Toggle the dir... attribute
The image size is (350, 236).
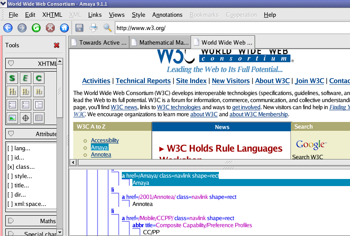pyautogui.click(x=16, y=195)
